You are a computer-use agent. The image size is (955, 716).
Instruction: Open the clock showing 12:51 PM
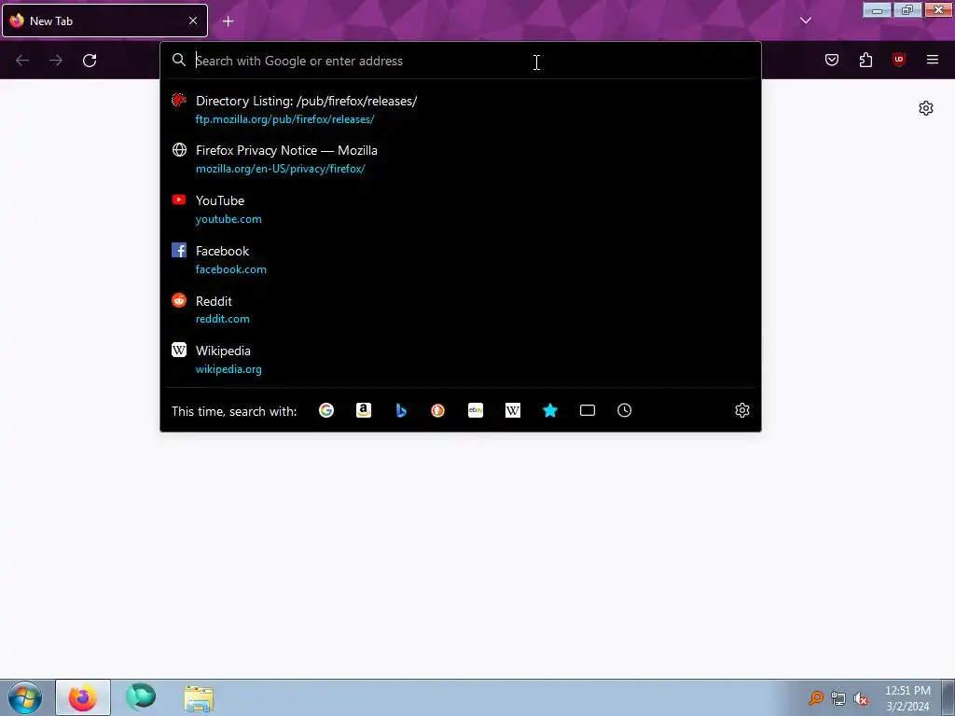907,698
